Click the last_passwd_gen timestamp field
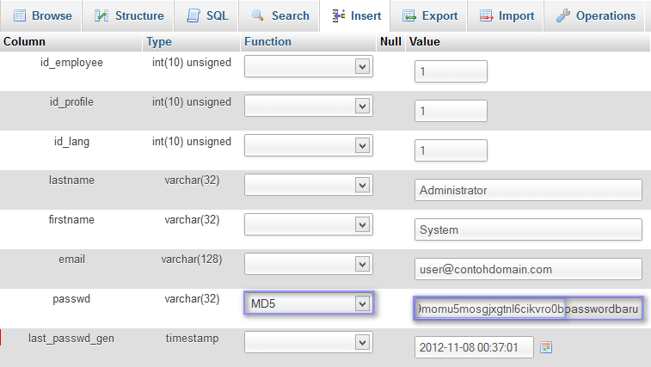The height and width of the screenshot is (367, 651). pos(473,347)
